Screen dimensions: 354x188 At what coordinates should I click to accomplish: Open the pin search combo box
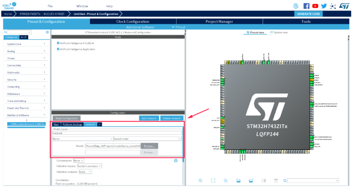pos(313,180)
